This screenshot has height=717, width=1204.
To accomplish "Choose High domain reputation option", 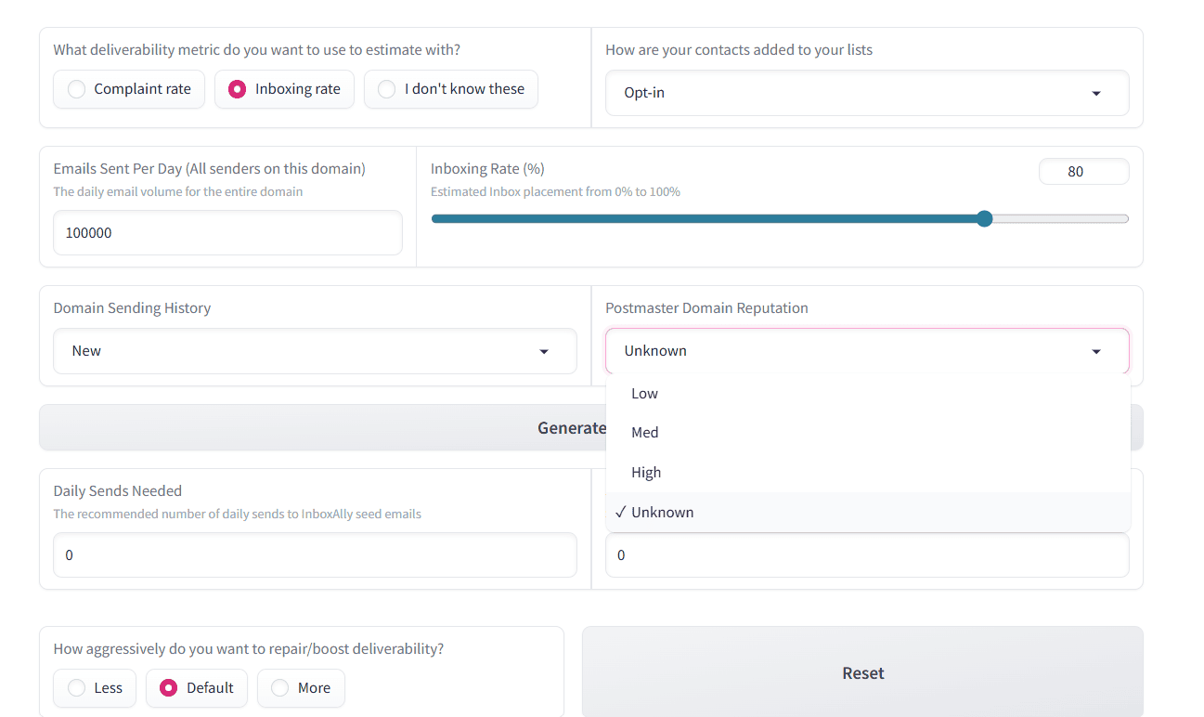I will coord(646,473).
